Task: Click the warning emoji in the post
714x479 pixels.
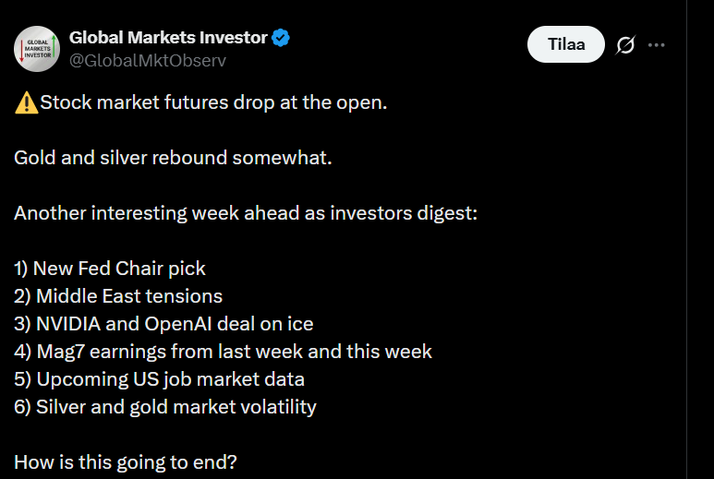Action: tap(26, 102)
